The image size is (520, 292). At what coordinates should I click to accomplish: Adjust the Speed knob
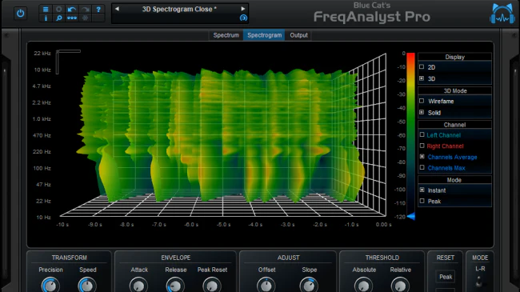[87, 286]
